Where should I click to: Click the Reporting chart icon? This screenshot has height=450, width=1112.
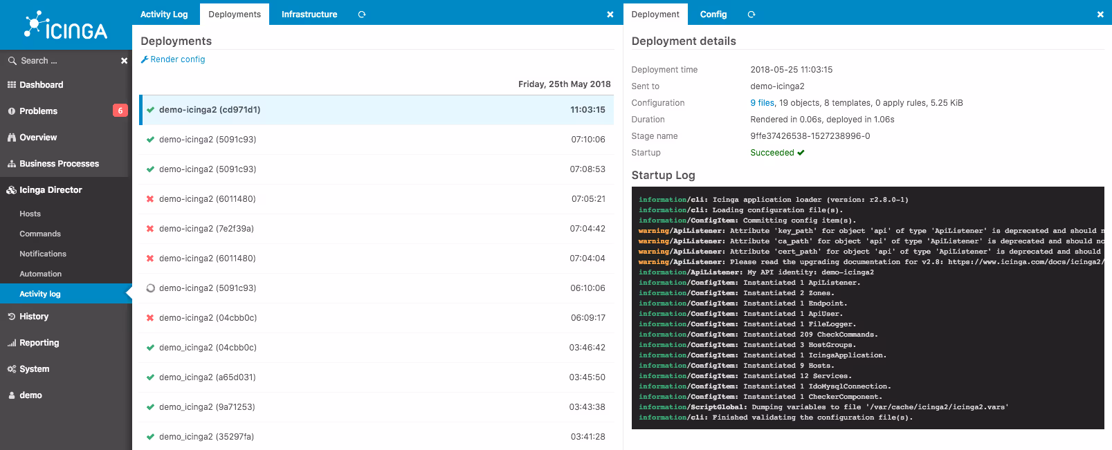pos(12,343)
